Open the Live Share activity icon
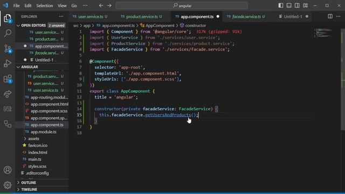Screen dimensions: 345x194 (x=8, y=94)
